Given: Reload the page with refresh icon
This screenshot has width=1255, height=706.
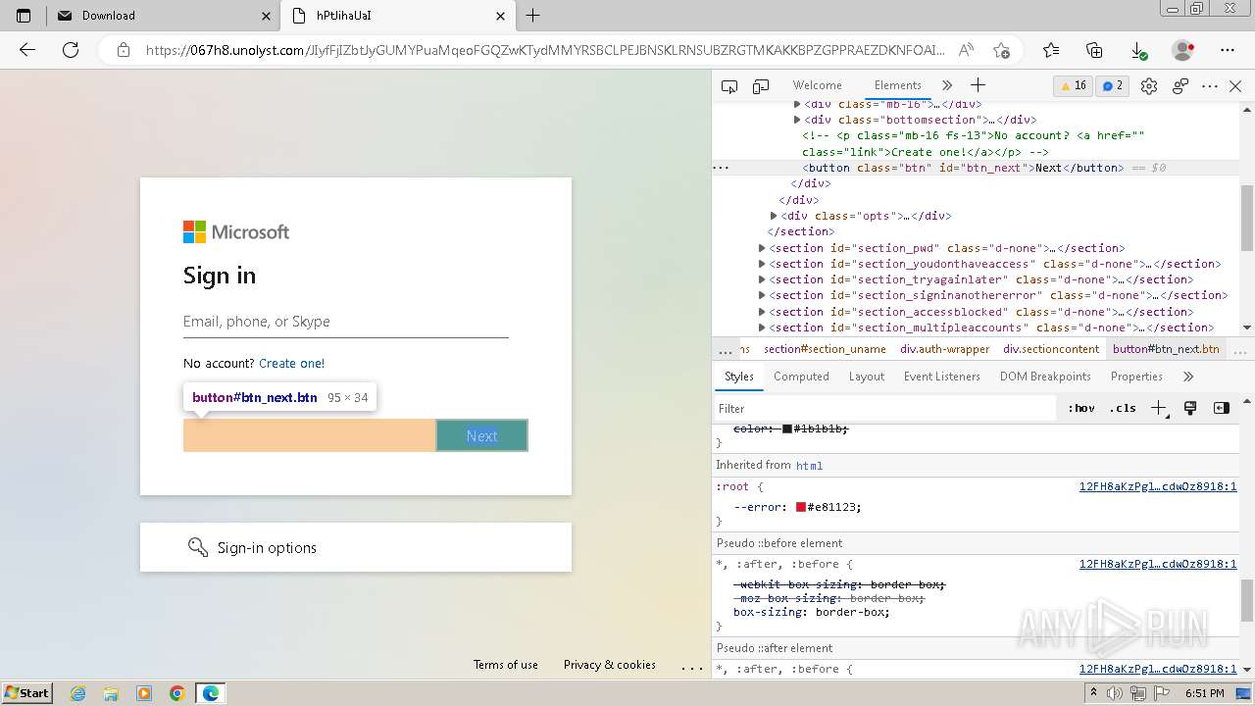Looking at the screenshot, I should [x=71, y=50].
